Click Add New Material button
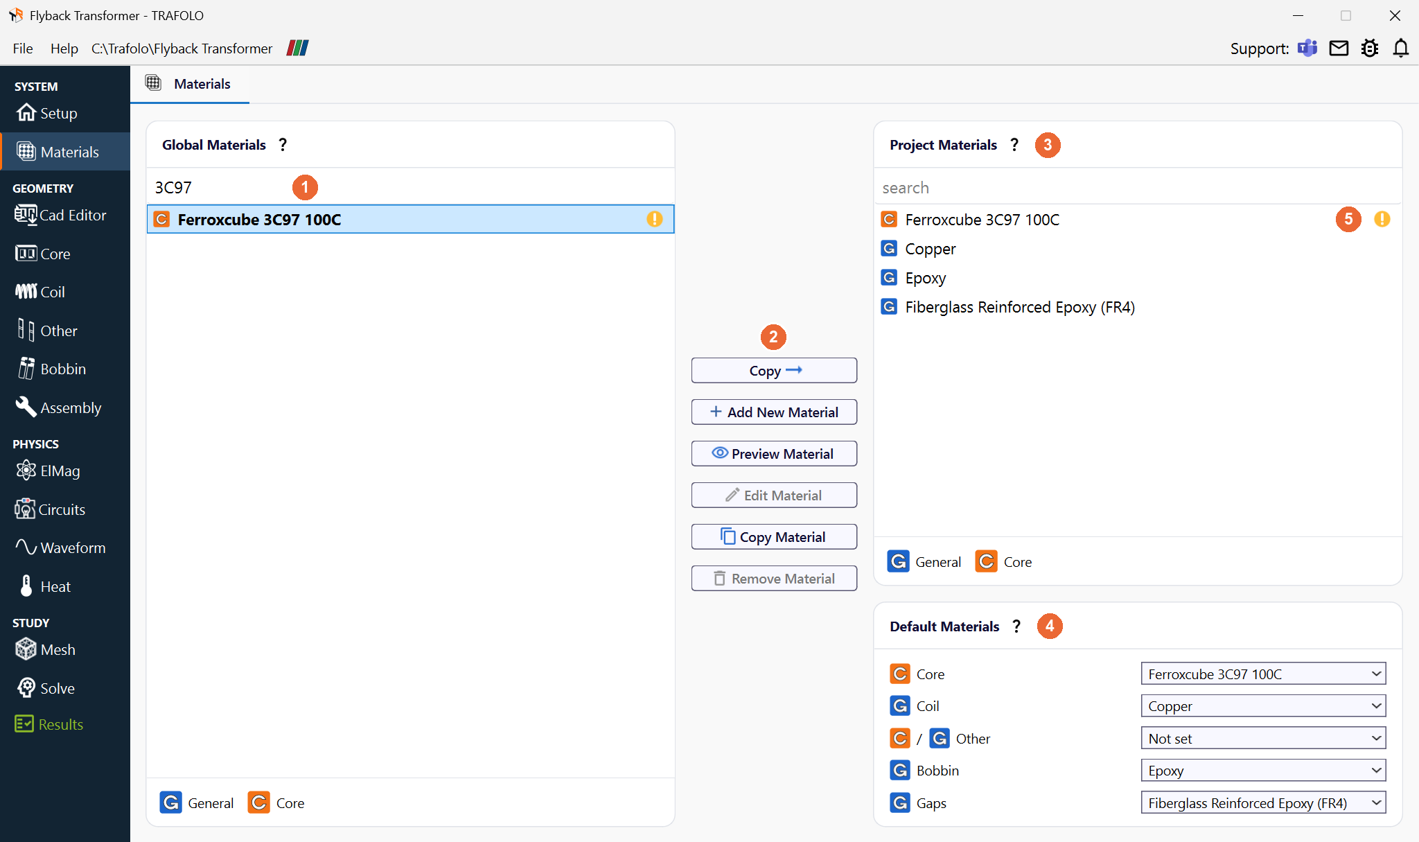Viewport: 1419px width, 842px height. (x=774, y=412)
